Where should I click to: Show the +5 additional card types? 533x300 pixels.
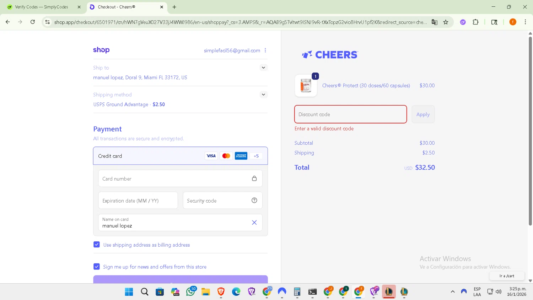click(256, 156)
